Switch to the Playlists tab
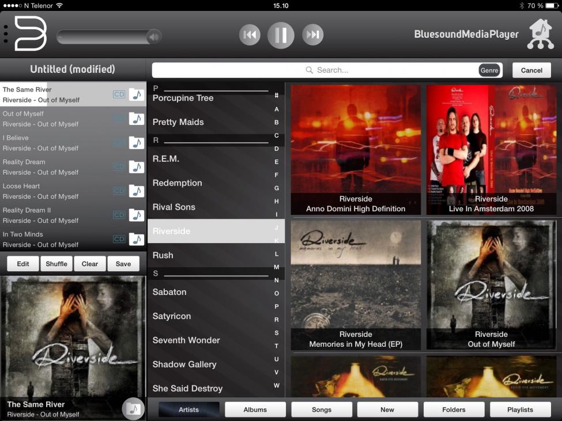562x421 pixels. (520, 409)
